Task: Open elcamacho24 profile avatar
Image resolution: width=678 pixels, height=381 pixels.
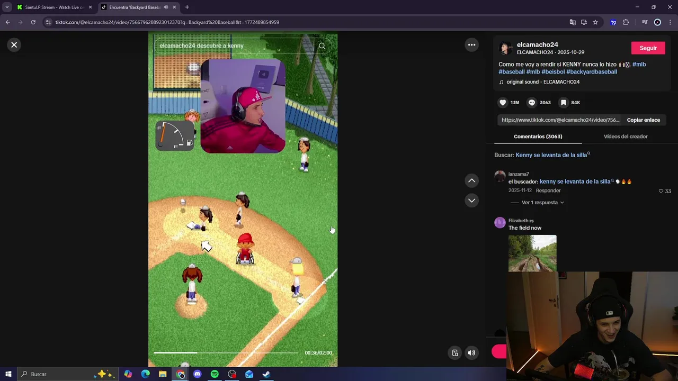Action: tap(505, 48)
